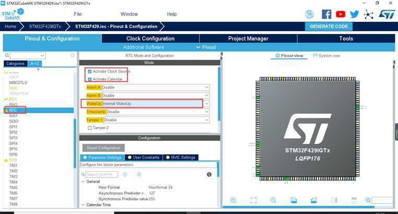The width and height of the screenshot is (398, 214).
Task: Rotate the chip clockwise icon
Action: [294, 200]
